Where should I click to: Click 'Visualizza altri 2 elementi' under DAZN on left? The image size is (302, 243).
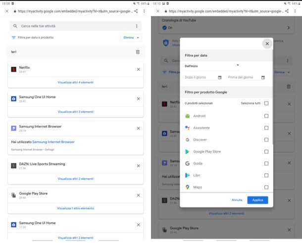(x=76, y=179)
